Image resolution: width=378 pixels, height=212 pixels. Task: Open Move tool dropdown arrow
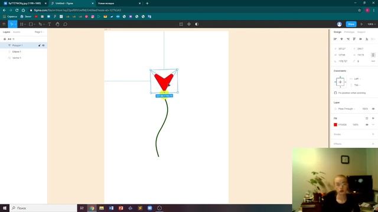(15, 25)
